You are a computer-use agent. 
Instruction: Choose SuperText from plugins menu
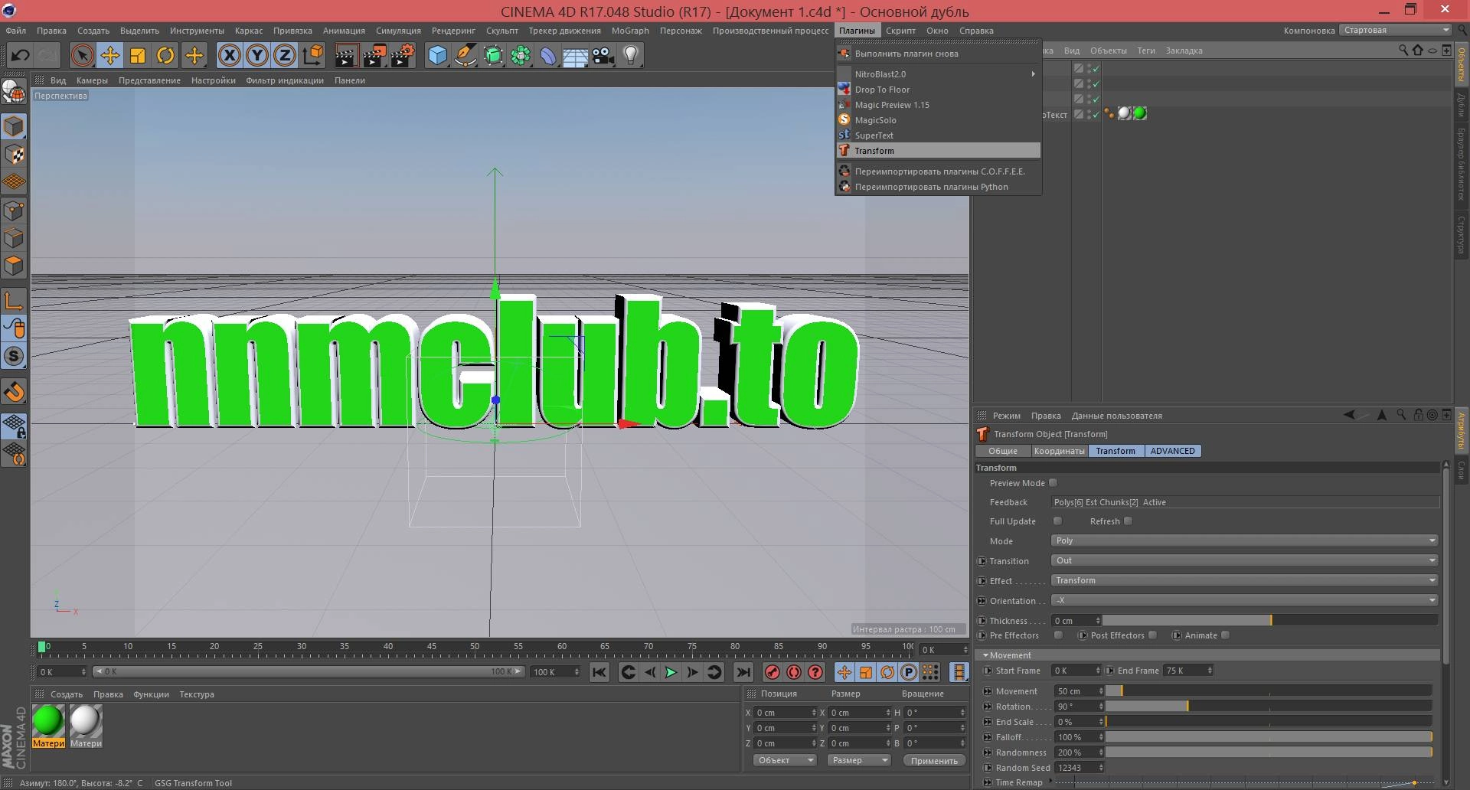coord(939,135)
